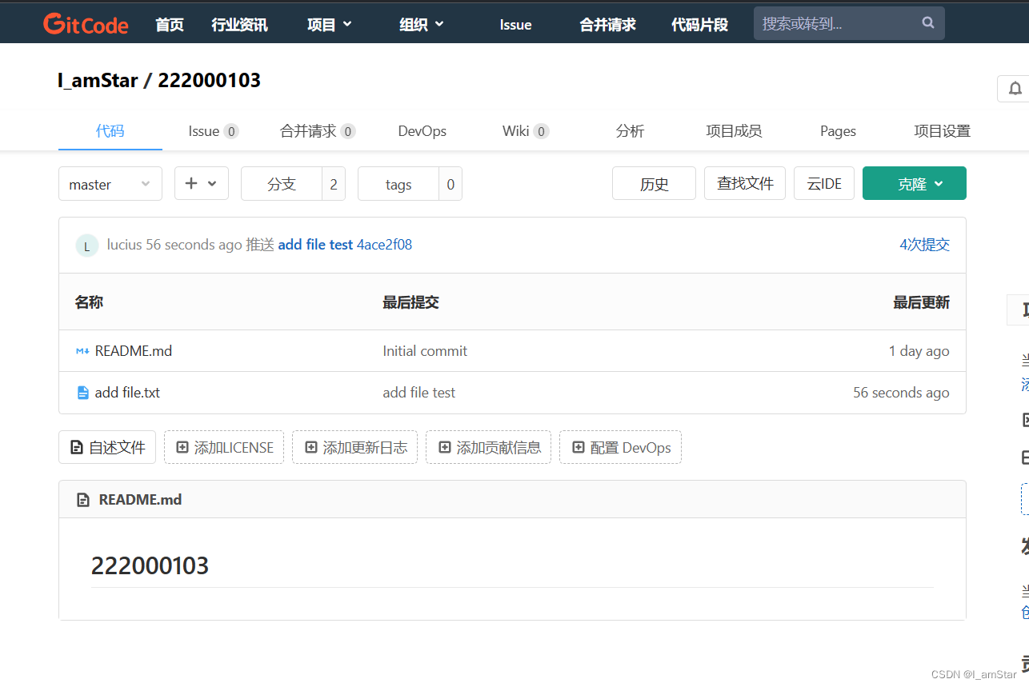This screenshot has height=687, width=1029.
Task: Open 代码片段 in the top navbar
Action: (699, 25)
